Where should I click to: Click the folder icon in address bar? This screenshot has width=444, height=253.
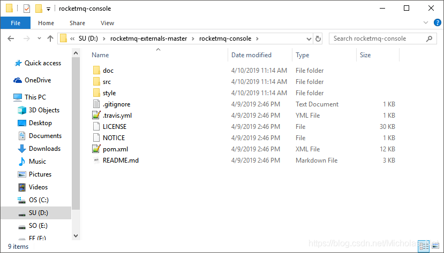coord(64,38)
